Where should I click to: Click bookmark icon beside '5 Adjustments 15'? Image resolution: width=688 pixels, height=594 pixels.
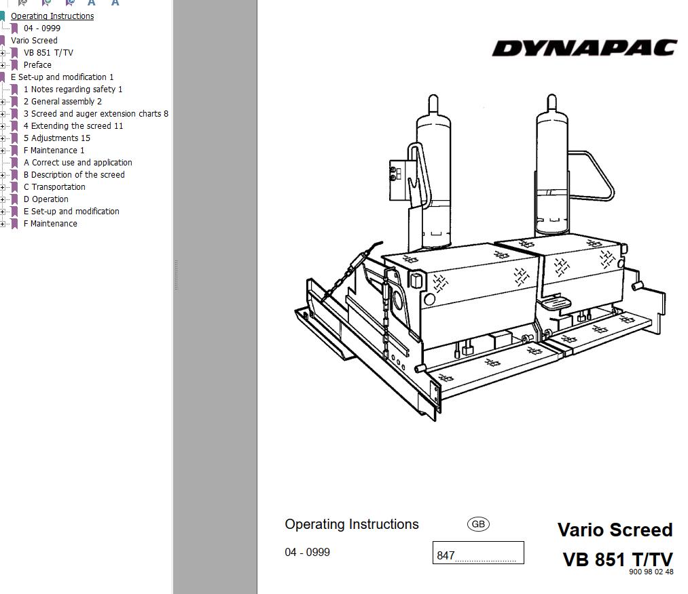(x=14, y=138)
